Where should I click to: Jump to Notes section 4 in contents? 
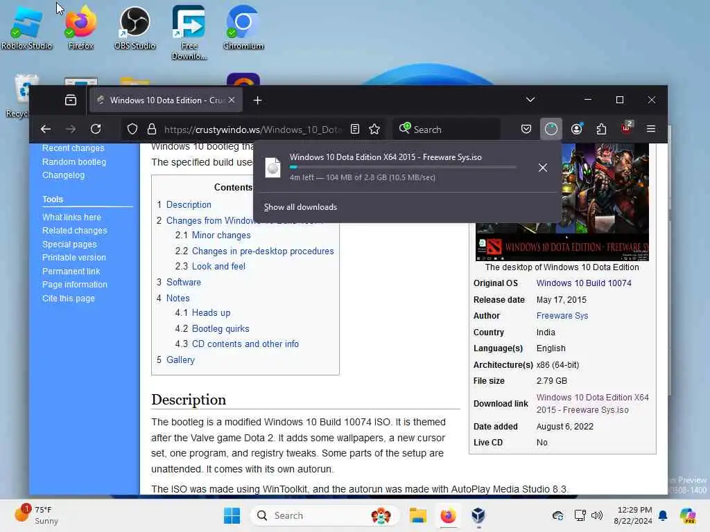click(177, 298)
